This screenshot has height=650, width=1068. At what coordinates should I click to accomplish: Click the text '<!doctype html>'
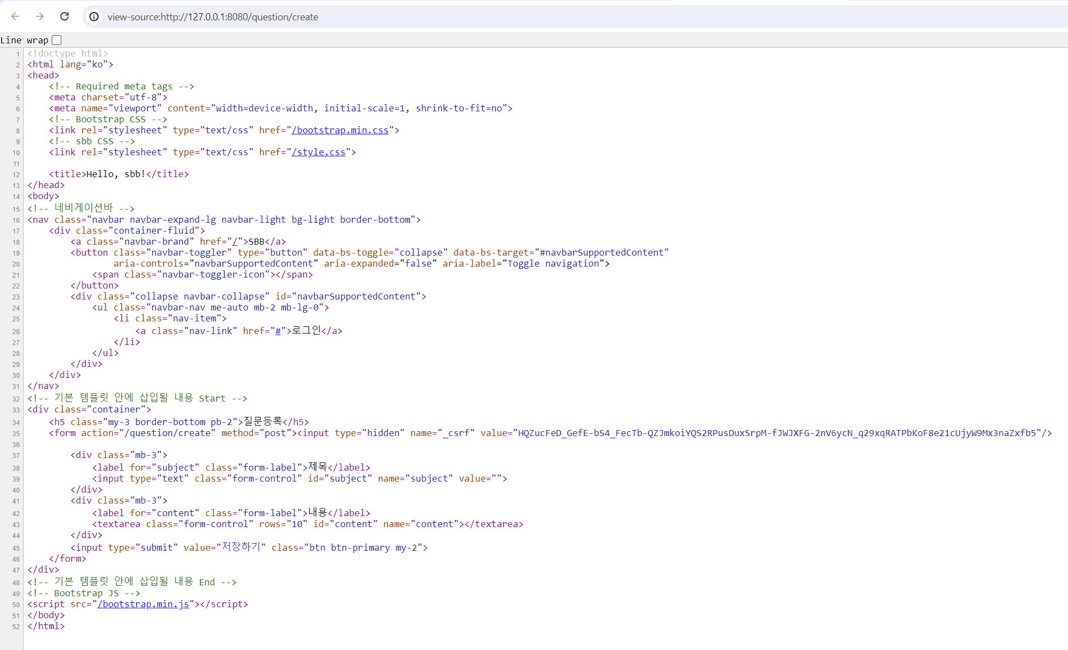coord(68,53)
